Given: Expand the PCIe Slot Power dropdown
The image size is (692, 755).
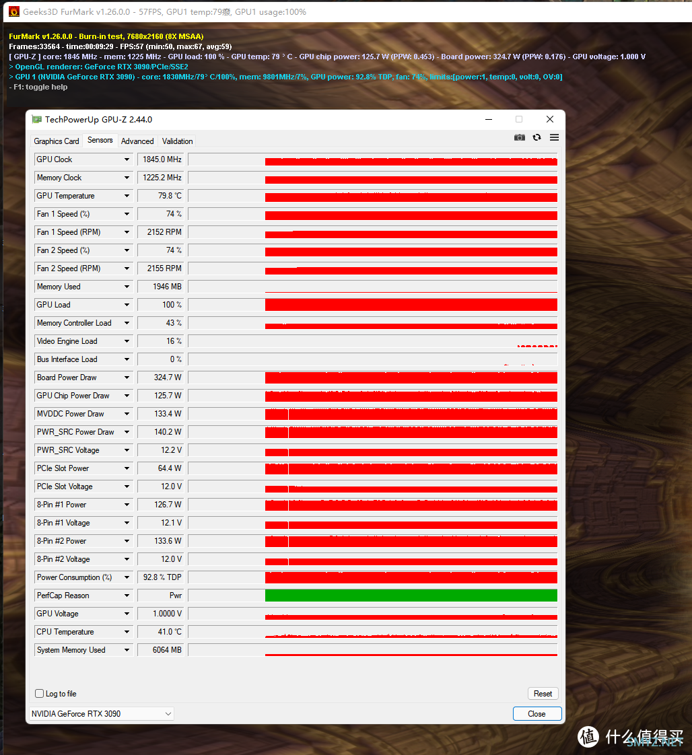Looking at the screenshot, I should point(127,468).
